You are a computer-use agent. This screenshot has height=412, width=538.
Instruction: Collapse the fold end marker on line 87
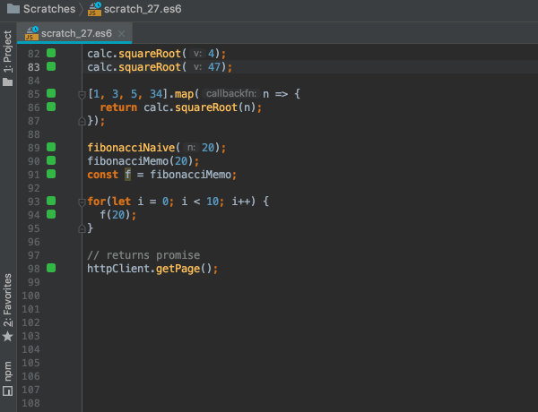[82, 121]
